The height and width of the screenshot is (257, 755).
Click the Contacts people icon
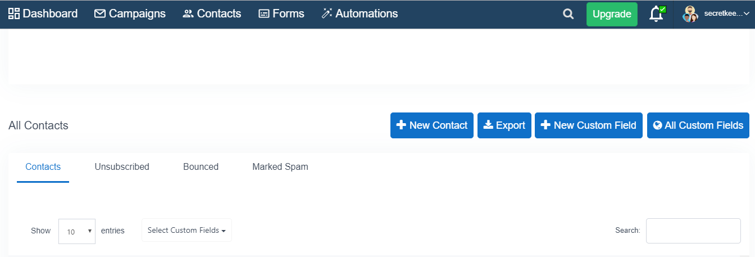188,13
